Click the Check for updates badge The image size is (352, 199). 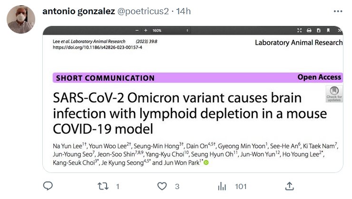pyautogui.click(x=334, y=93)
